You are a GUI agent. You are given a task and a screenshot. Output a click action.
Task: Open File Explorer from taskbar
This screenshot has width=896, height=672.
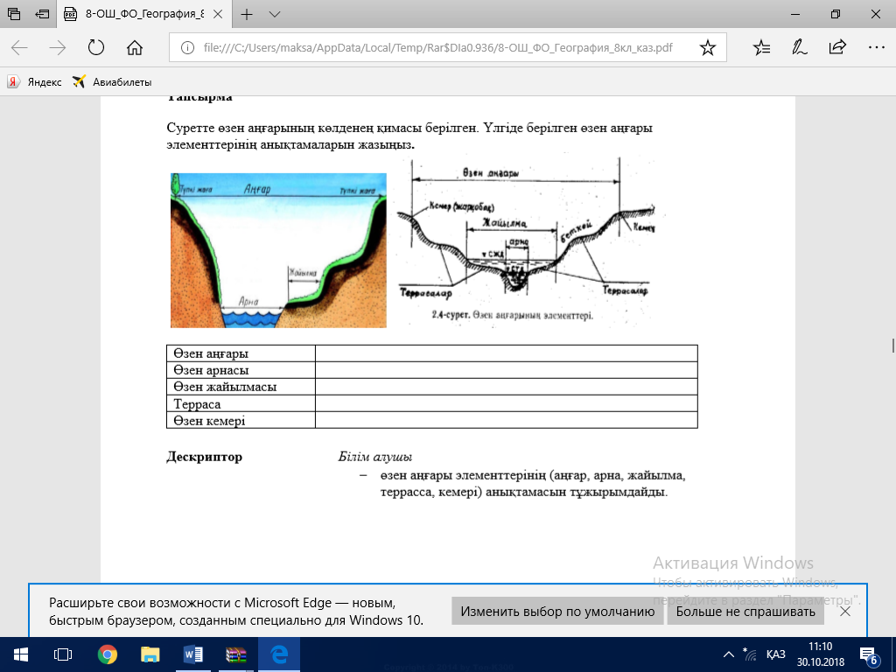pyautogui.click(x=150, y=654)
